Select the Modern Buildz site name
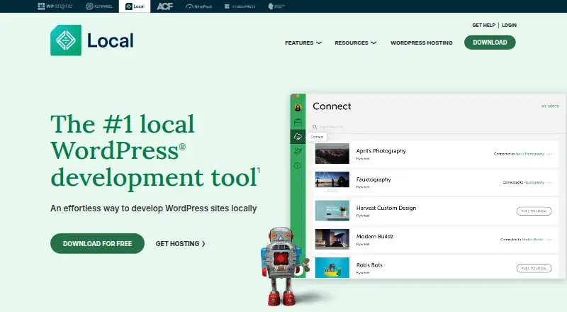The height and width of the screenshot is (312, 567). [x=375, y=236]
